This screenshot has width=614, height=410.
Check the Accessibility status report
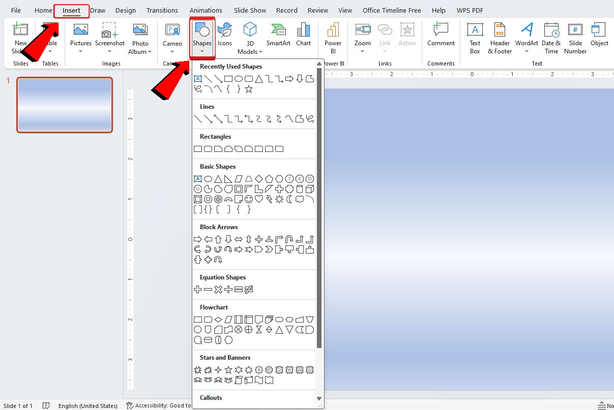tap(158, 405)
